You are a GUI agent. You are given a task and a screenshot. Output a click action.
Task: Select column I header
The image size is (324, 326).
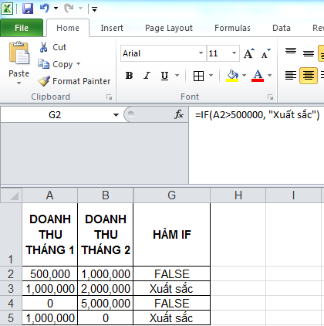pyautogui.click(x=293, y=195)
